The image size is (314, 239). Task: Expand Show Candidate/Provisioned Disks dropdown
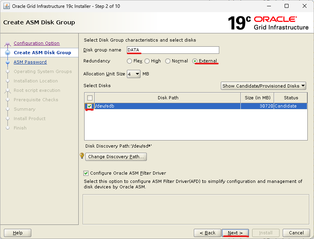pyautogui.click(x=263, y=86)
